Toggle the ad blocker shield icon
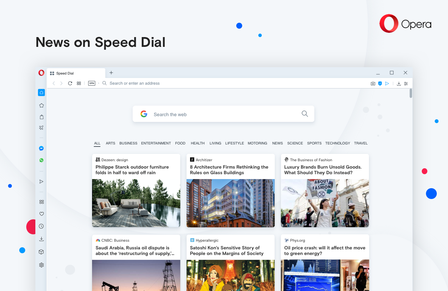 (x=380, y=84)
